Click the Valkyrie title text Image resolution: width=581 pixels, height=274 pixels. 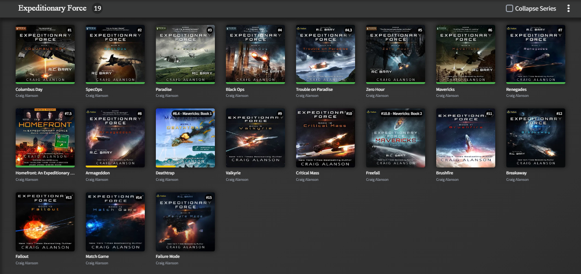coord(233,173)
